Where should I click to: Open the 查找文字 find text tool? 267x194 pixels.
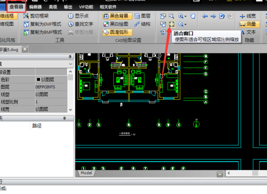81,24
